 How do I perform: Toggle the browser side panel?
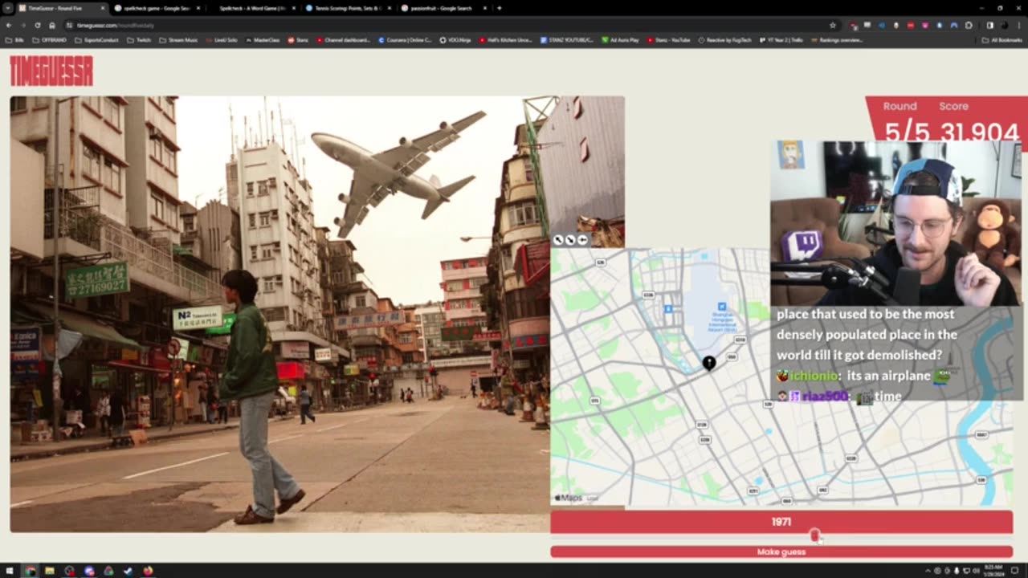click(x=989, y=26)
